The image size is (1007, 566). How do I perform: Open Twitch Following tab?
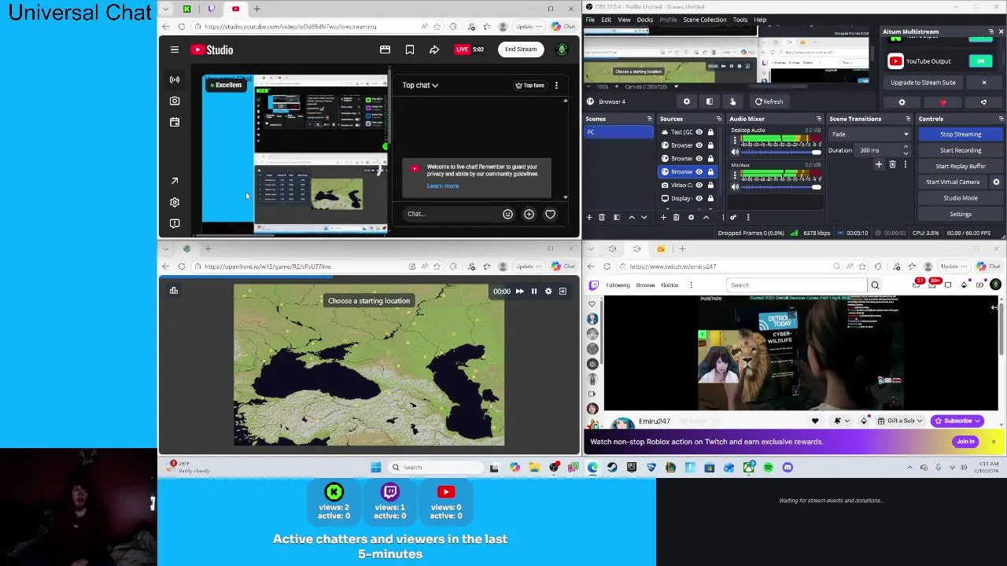pos(618,285)
